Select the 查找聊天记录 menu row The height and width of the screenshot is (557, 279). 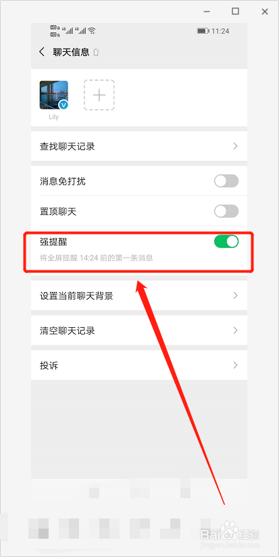click(139, 146)
